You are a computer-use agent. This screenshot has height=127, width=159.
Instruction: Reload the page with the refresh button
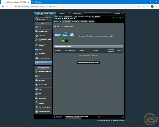(x=11, y=6)
